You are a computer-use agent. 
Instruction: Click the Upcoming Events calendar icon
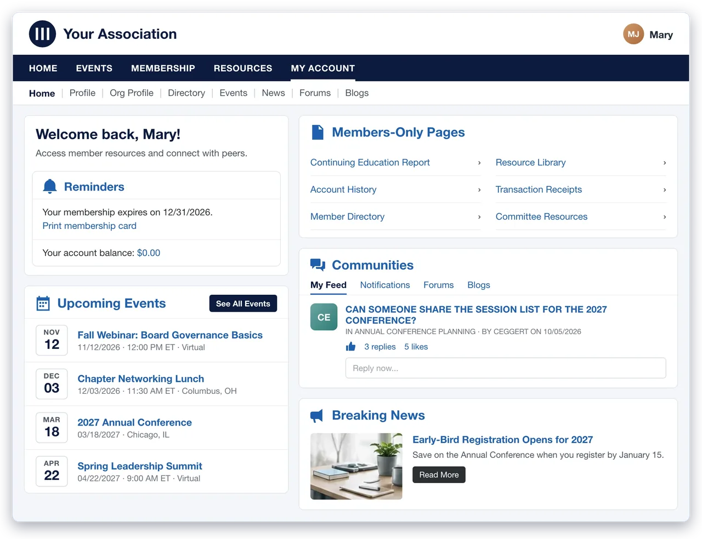43,303
